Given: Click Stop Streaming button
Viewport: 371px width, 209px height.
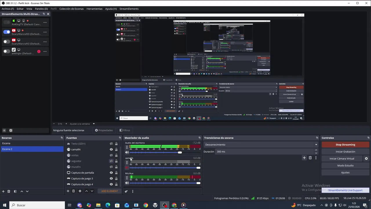Looking at the screenshot, I should [345, 145].
